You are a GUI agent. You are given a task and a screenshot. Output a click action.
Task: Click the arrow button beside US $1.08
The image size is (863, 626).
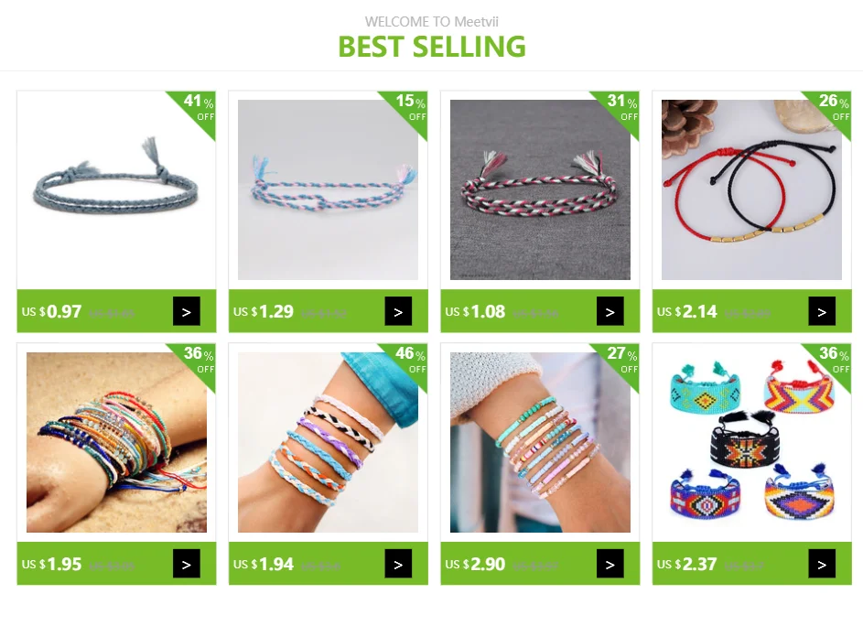pyautogui.click(x=610, y=311)
